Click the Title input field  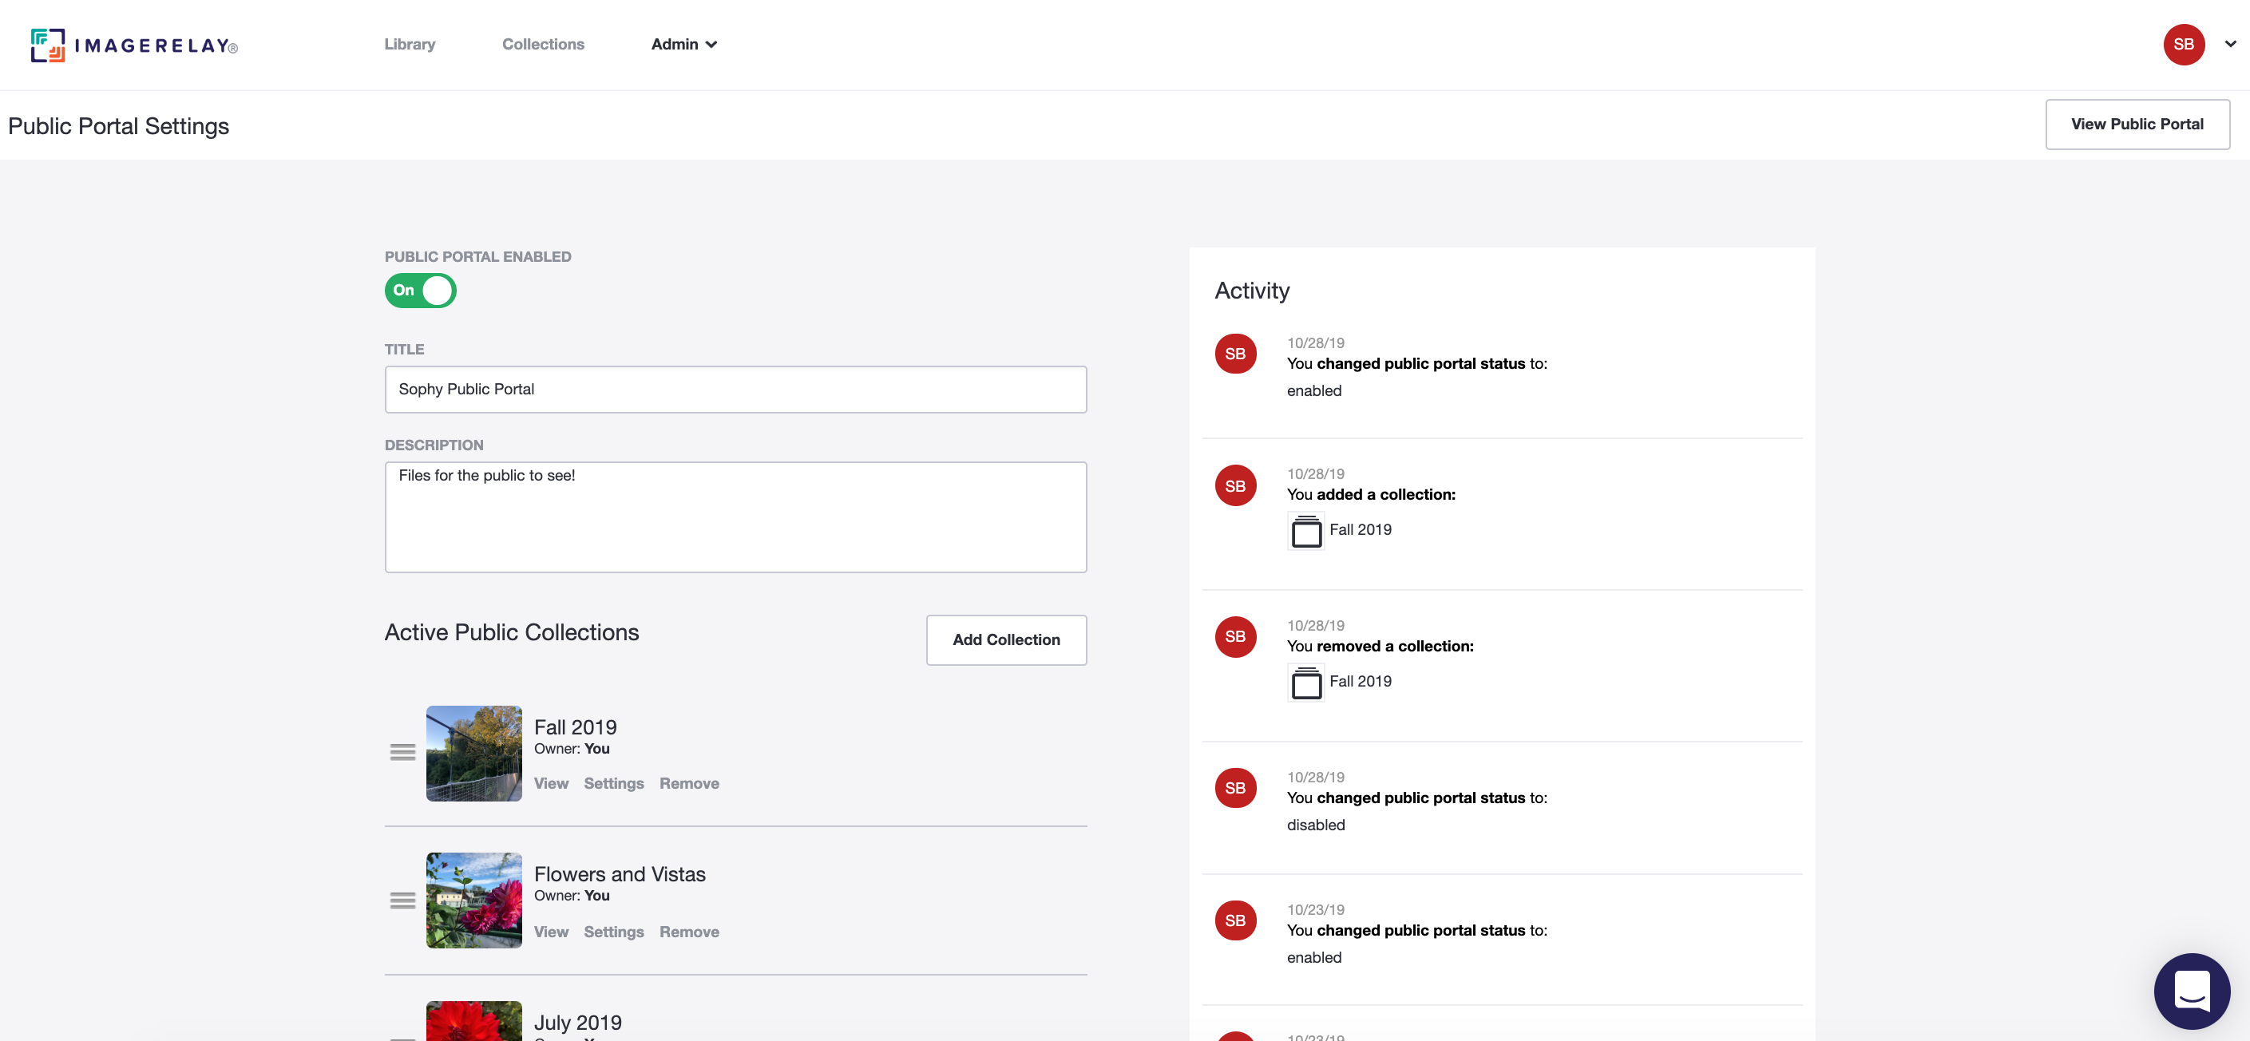(x=735, y=390)
